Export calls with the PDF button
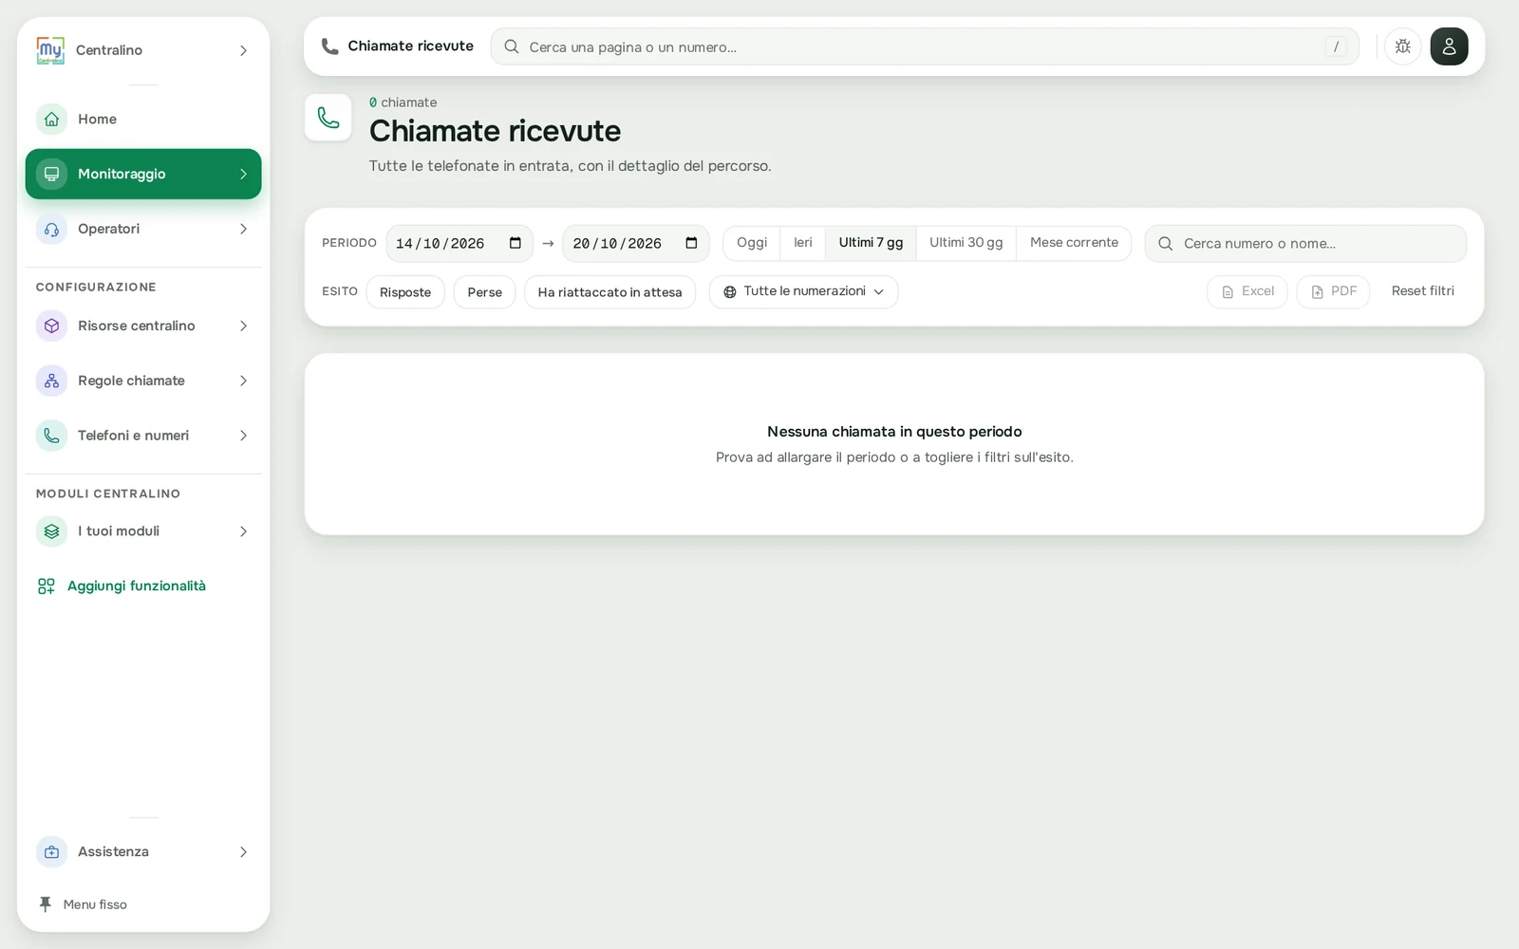The image size is (1519, 949). (x=1333, y=291)
